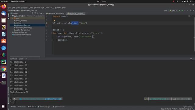Open the Python Console tool window
This screenshot has width=195, height=110.
coord(59,107)
